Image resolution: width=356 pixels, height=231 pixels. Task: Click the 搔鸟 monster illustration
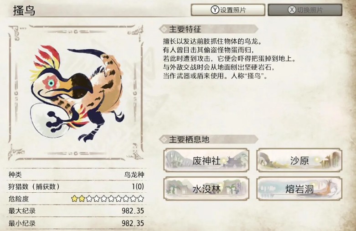click(76, 93)
